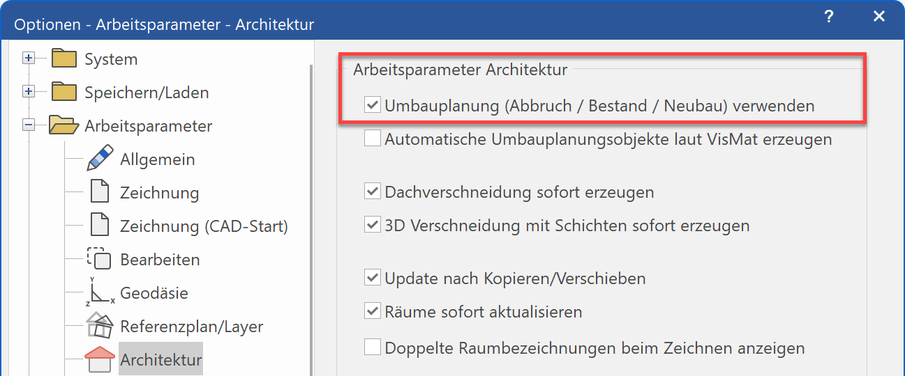Click the Zeichnung page icon

[100, 192]
